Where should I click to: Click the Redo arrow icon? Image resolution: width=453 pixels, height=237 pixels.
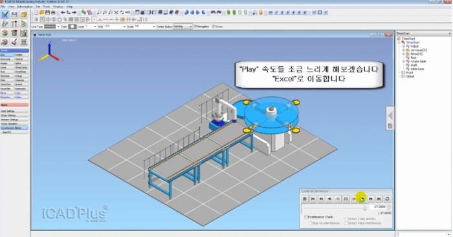pyautogui.click(x=219, y=12)
